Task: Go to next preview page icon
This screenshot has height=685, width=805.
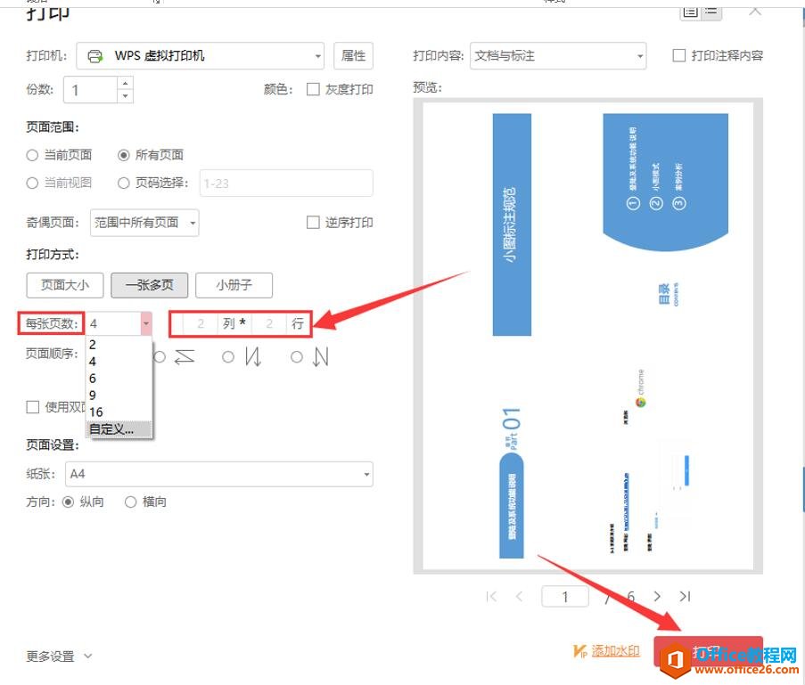Action: [x=657, y=596]
